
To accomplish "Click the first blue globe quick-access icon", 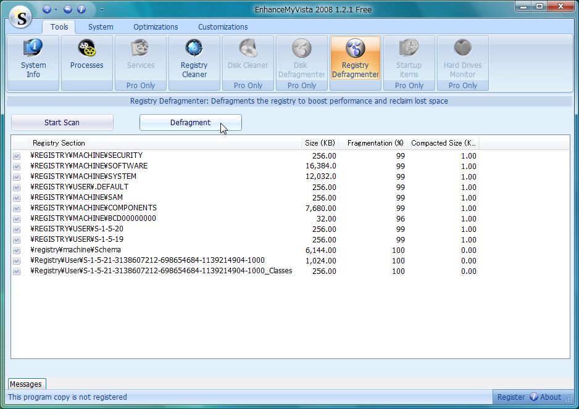I will 47,9.
